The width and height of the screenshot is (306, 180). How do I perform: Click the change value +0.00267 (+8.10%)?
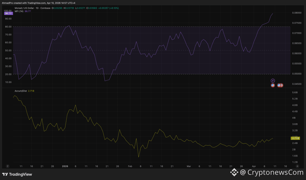(x=108, y=8)
